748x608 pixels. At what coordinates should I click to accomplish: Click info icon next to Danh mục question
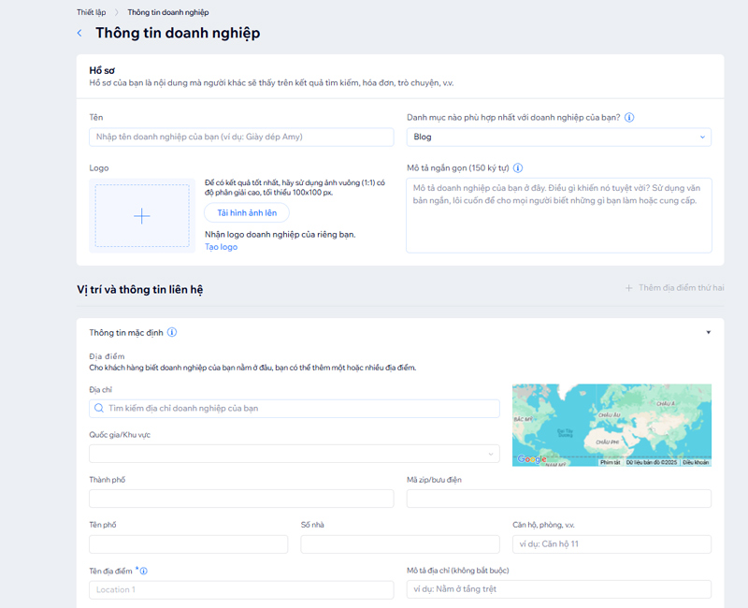[x=629, y=118]
